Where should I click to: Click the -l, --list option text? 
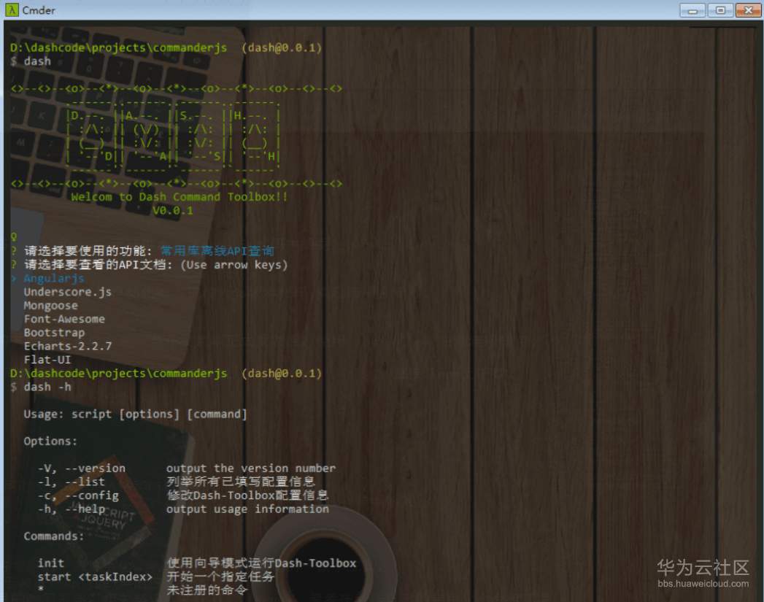pos(72,482)
